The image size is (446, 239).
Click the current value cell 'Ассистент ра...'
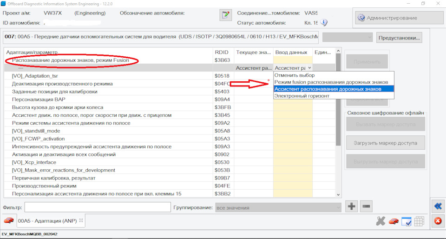point(254,68)
